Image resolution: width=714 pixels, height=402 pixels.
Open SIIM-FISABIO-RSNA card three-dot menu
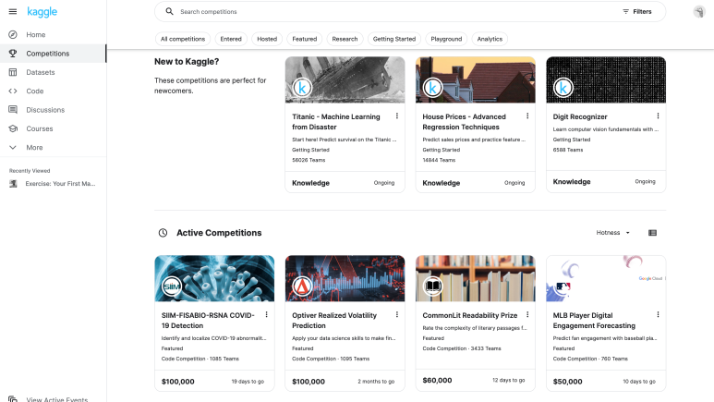pos(266,314)
